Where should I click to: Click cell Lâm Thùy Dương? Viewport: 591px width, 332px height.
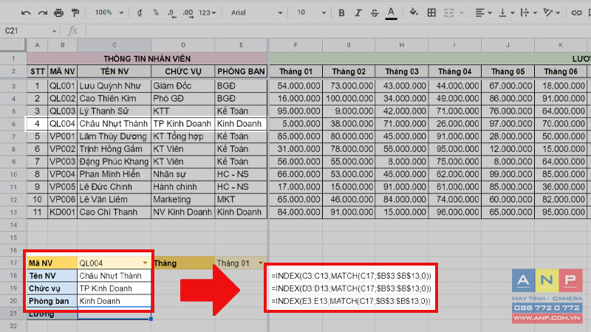(x=115, y=136)
